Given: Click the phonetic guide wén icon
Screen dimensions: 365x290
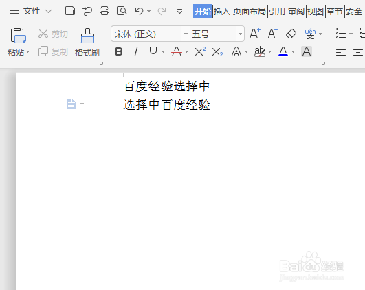Looking at the screenshot, I should click(x=310, y=34).
